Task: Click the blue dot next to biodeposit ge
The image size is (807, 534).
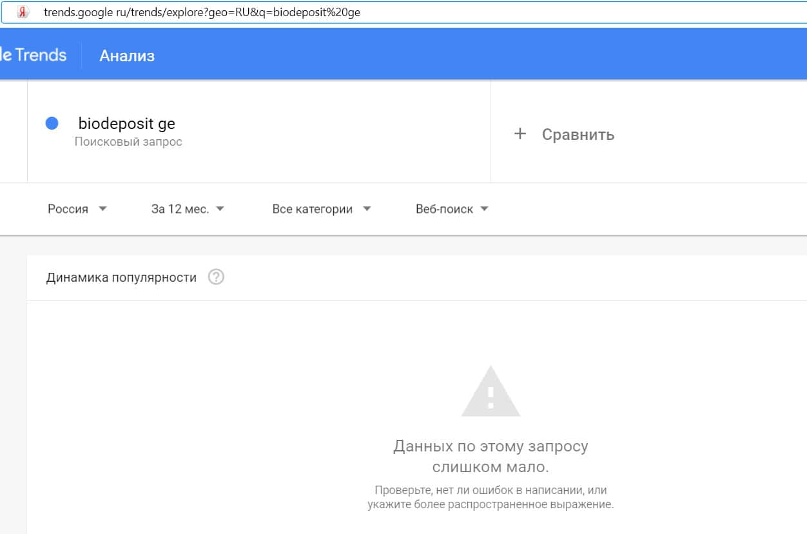Action: tap(52, 123)
